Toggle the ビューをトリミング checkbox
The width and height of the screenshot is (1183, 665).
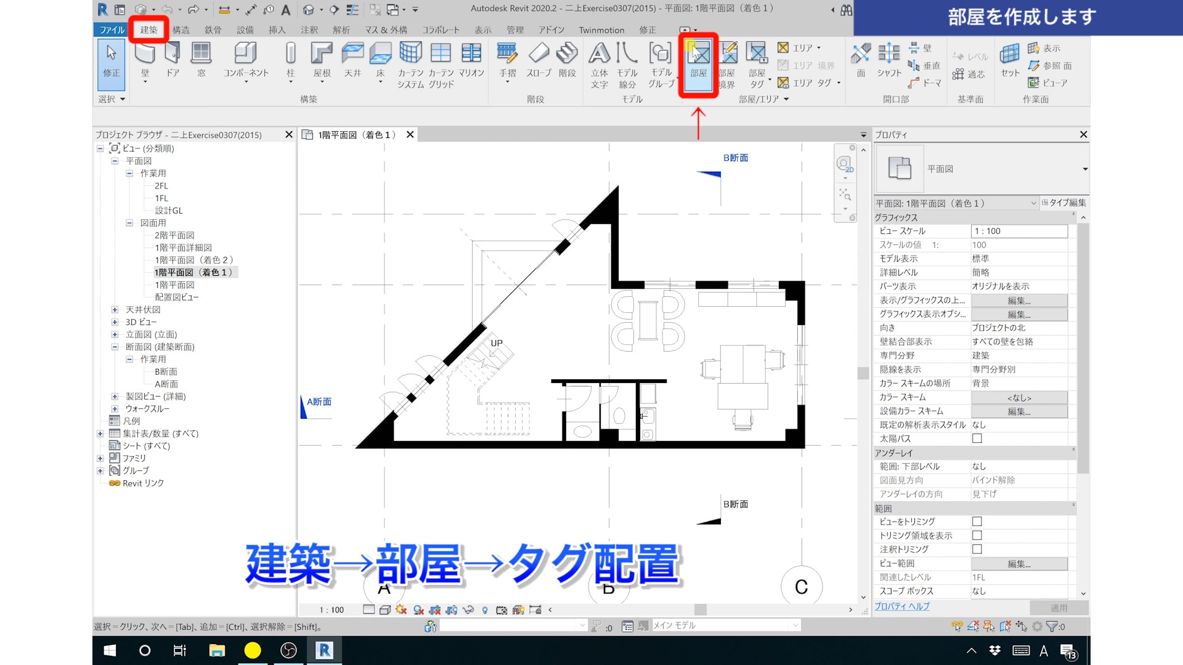(977, 522)
